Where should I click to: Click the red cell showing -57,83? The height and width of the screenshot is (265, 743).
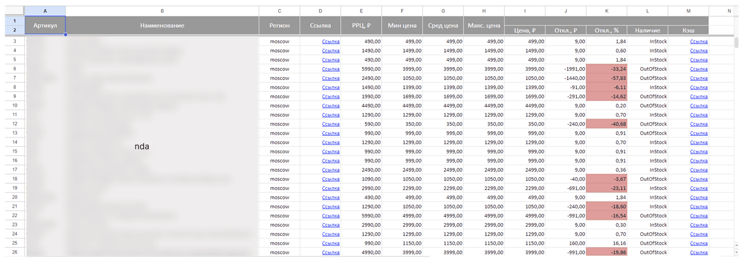(x=607, y=78)
